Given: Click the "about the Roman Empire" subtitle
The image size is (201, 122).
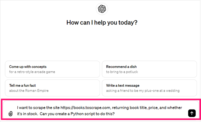Looking at the screenshot, I should (x=29, y=91).
